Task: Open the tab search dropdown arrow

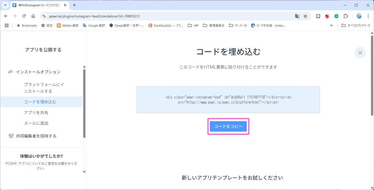Action: tap(5, 5)
